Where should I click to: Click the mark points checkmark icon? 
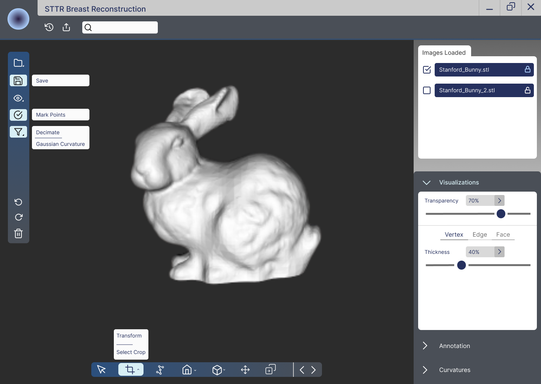(x=18, y=115)
